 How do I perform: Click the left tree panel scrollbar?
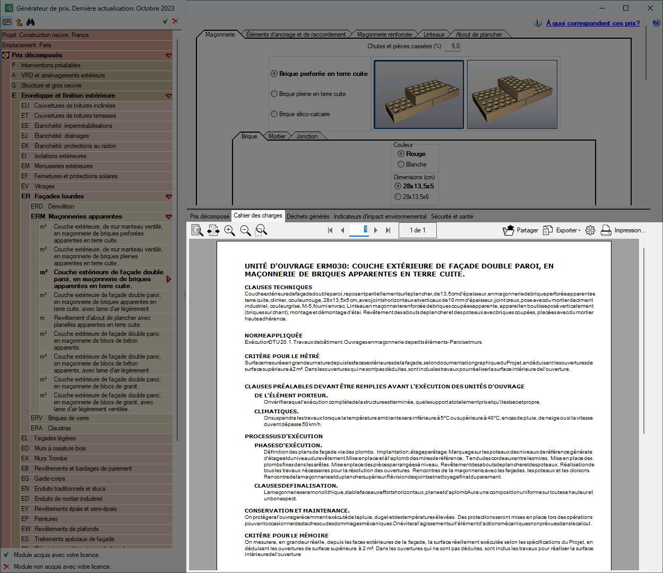click(177, 239)
